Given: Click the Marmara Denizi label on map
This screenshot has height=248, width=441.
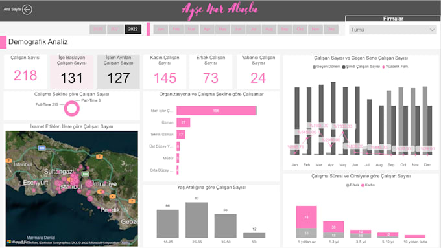Looking at the screenshot, I should [41, 238].
